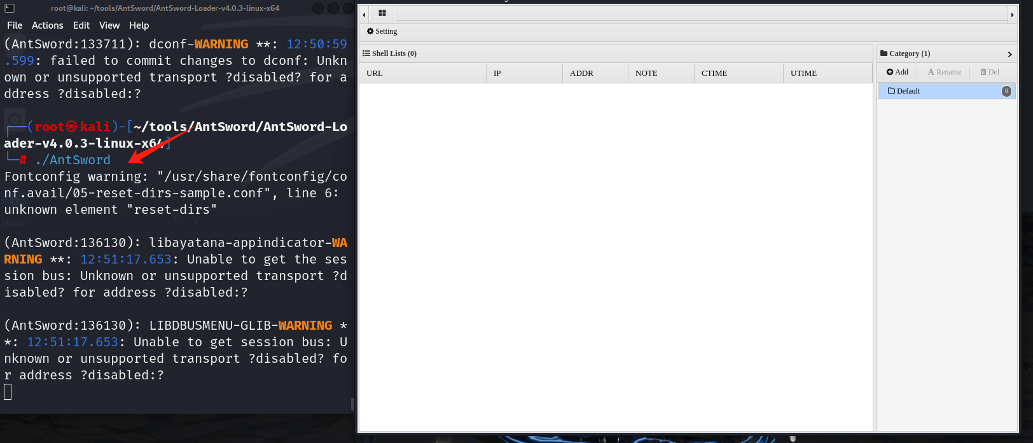
Task: Click the AntSword home grid tab icon
Action: (x=382, y=13)
